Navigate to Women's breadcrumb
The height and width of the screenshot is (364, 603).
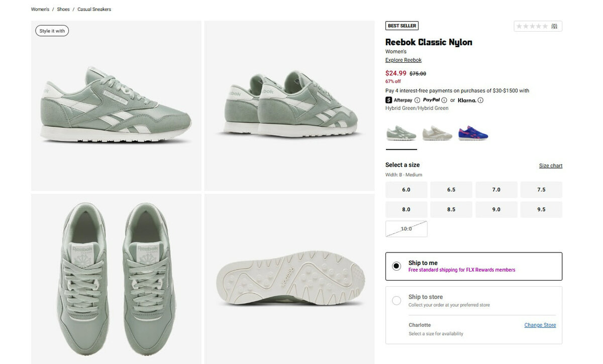[x=40, y=10]
